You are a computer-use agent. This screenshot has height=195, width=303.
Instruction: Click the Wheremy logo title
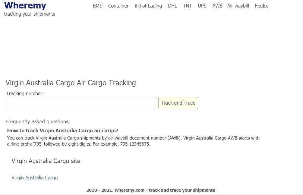pos(25,6)
